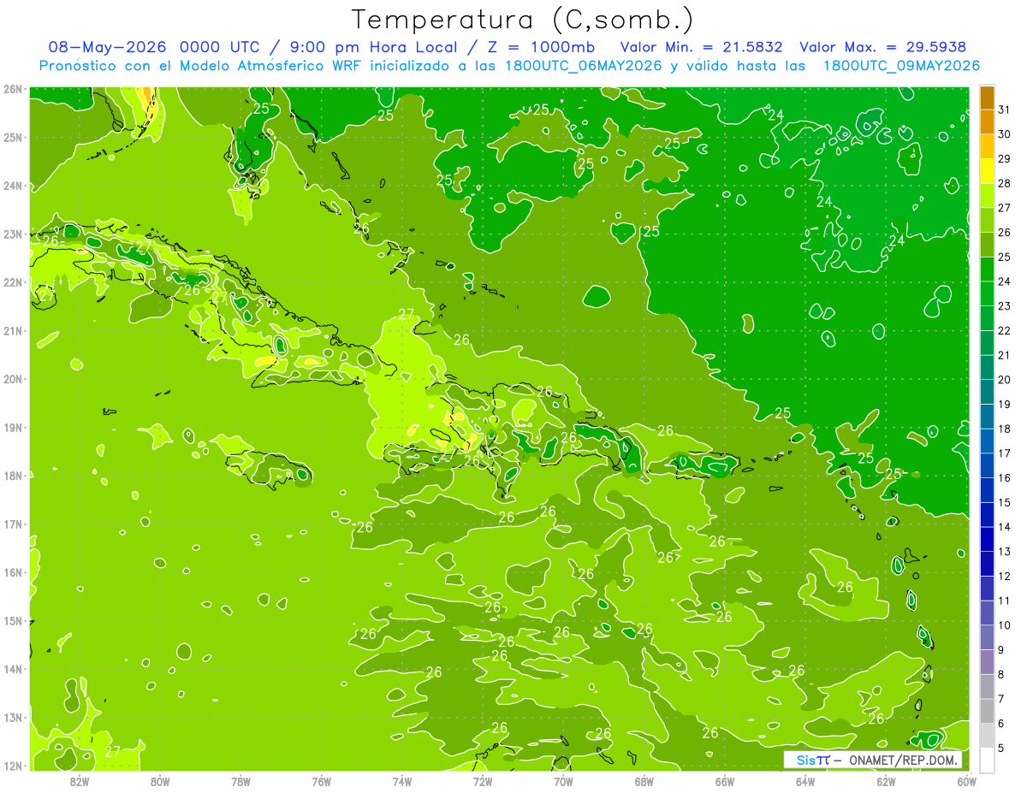Click the 1800UTC_06MAY2026 initialization text
1027x793 pixels.
[x=584, y=66]
